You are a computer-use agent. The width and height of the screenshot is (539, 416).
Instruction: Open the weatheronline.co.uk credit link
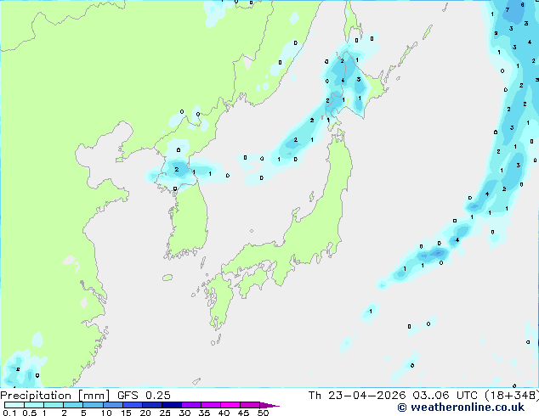(461, 408)
